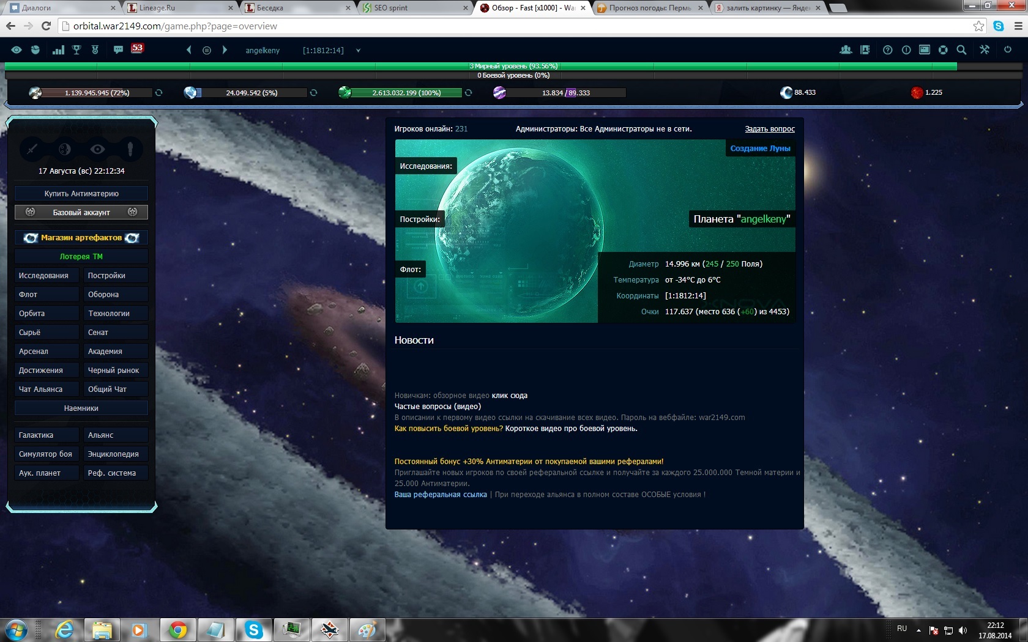Open Симулятор боя menu item

(47, 454)
